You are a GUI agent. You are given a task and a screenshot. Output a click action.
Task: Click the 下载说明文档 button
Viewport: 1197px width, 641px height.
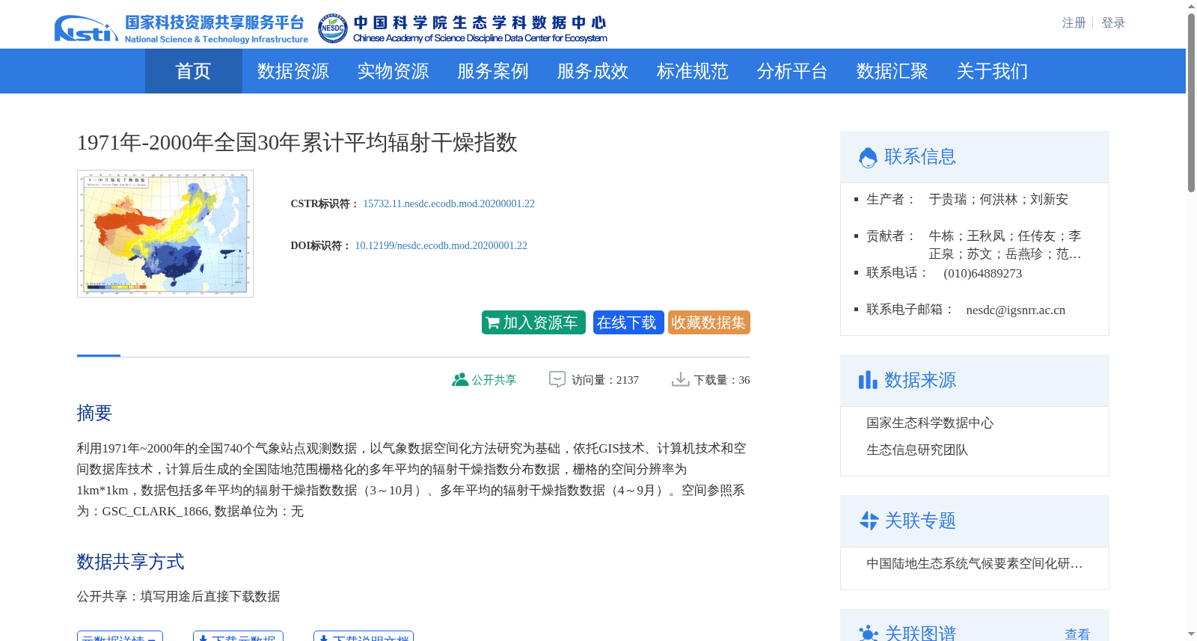point(364,637)
